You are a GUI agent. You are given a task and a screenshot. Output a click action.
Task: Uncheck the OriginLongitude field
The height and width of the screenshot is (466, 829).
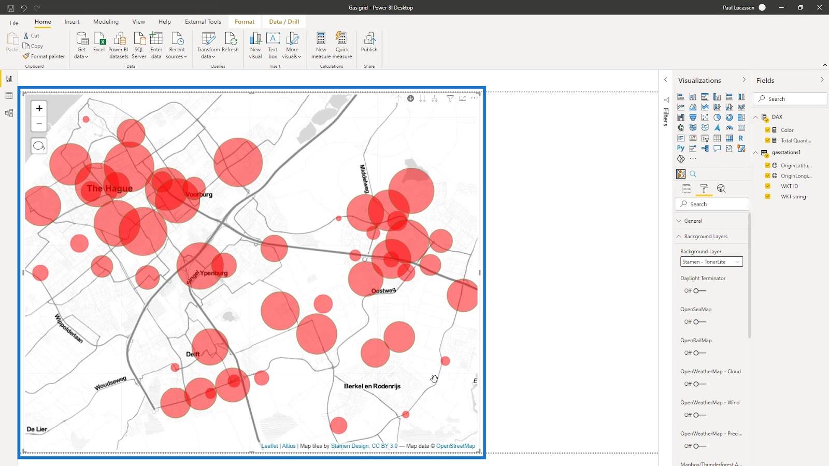(768, 176)
